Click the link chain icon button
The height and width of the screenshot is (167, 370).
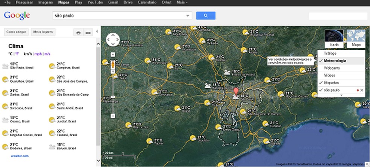point(88,33)
